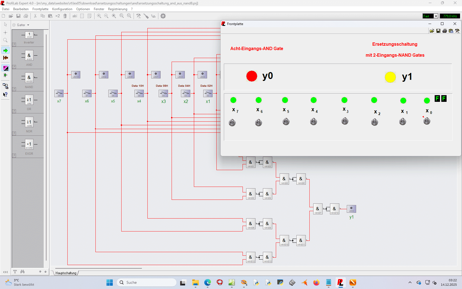Click the context help cursor icon
The image size is (462, 289).
[x=5, y=94]
